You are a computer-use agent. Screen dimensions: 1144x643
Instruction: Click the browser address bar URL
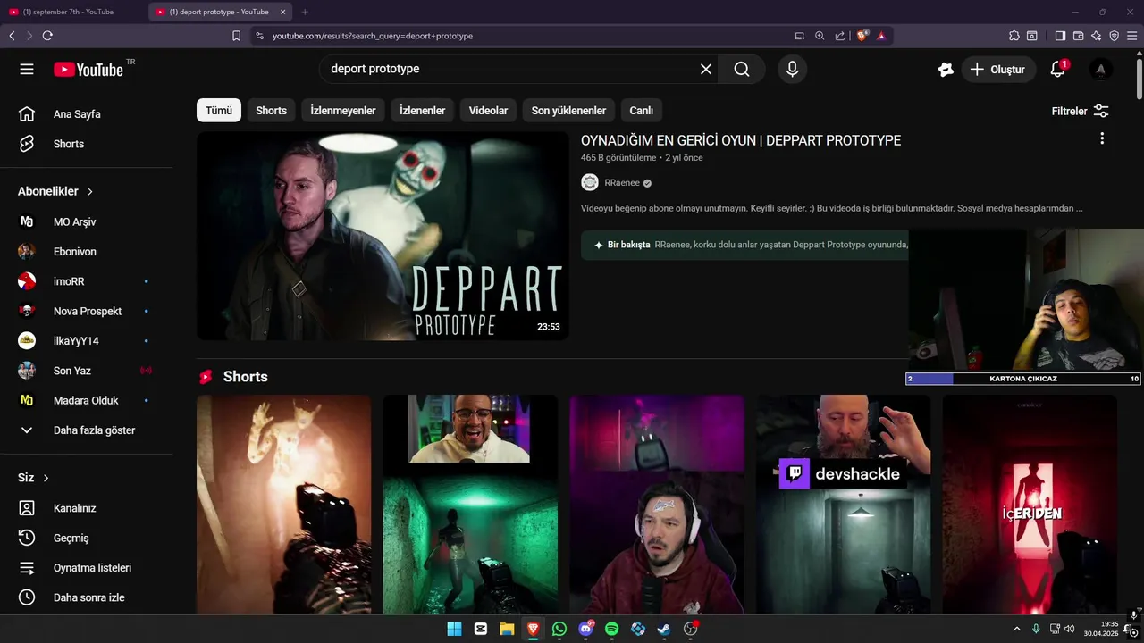[373, 36]
